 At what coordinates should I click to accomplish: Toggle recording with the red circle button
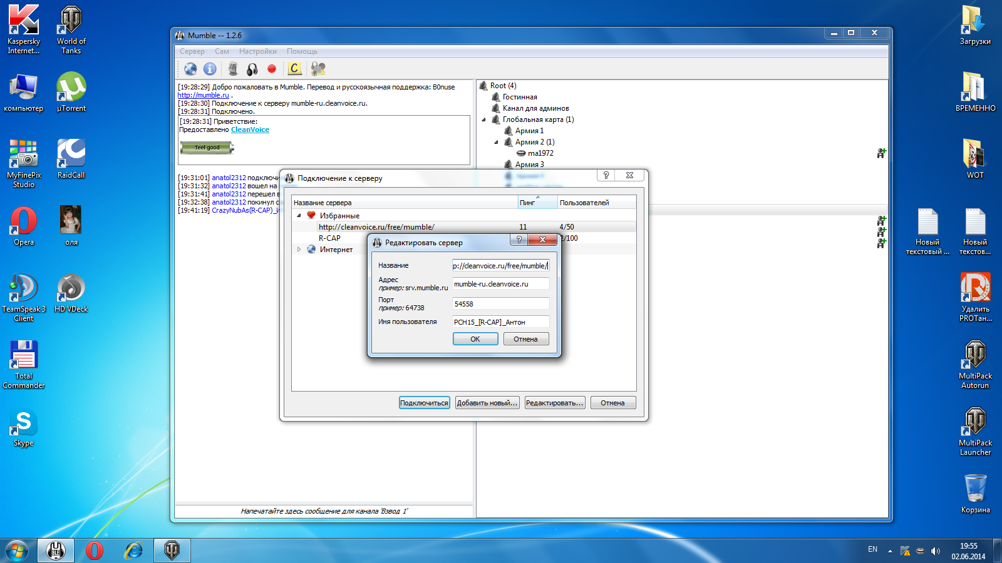pyautogui.click(x=272, y=69)
